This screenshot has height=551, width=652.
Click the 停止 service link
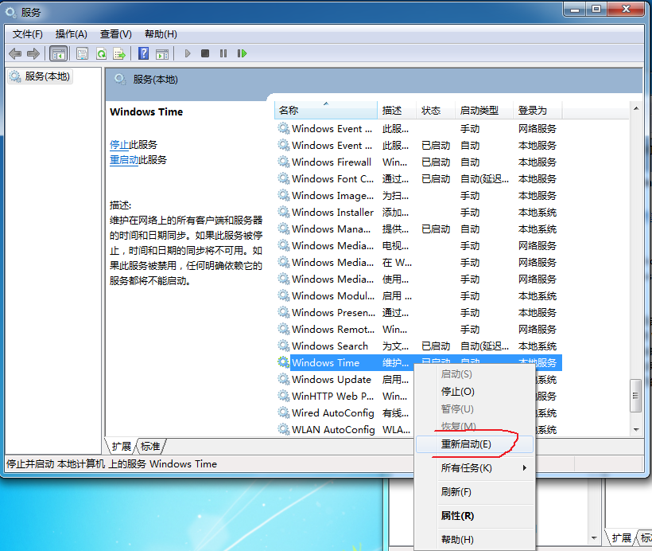point(119,145)
